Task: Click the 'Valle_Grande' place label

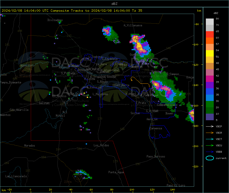Action: (x=76, y=93)
